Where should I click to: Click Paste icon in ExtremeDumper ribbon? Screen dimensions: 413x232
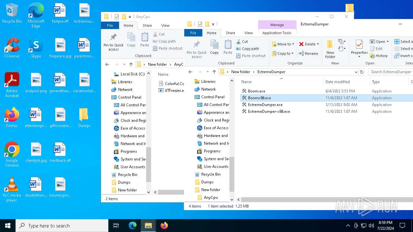pyautogui.click(x=228, y=47)
